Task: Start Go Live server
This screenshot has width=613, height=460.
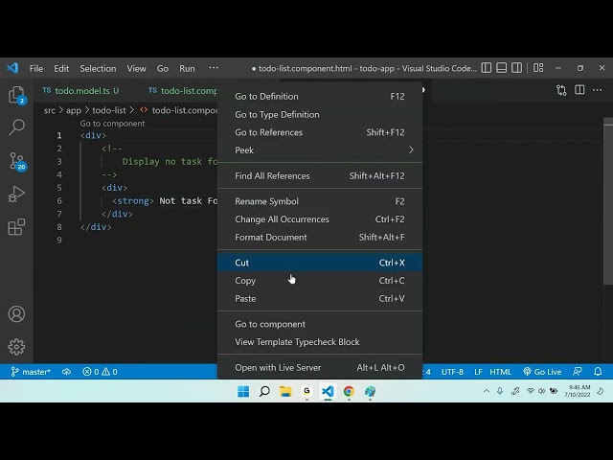Action: (x=542, y=372)
